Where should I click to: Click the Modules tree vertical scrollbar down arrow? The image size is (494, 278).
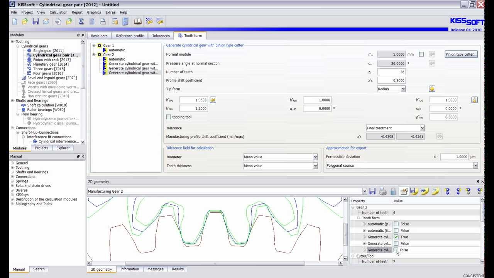click(x=83, y=142)
